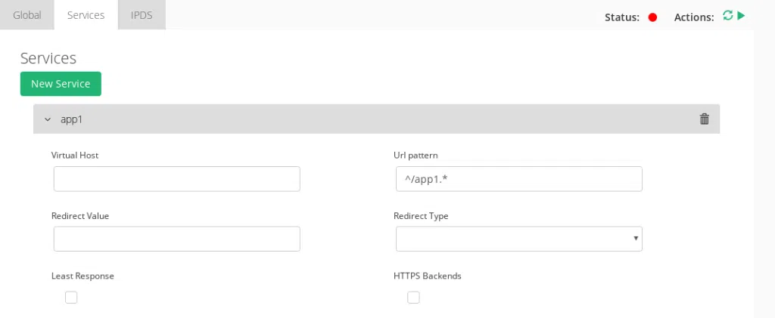Open the Redirect Type dropdown
The height and width of the screenshot is (318, 775).
pyautogui.click(x=518, y=239)
